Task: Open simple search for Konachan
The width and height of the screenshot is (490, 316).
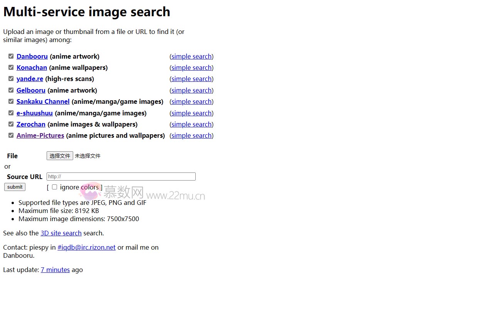Action: (x=191, y=68)
